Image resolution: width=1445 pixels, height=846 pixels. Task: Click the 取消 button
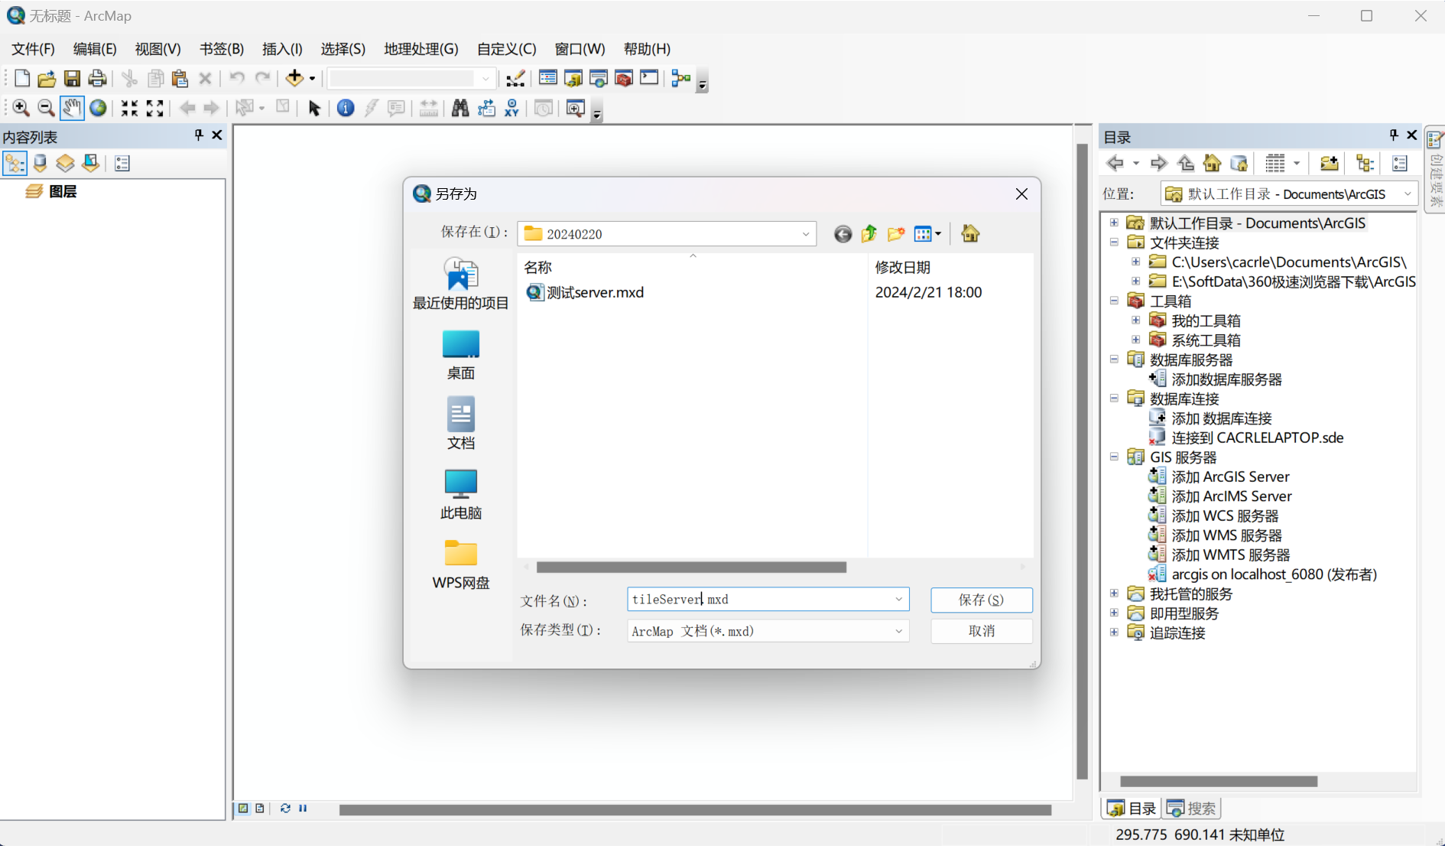click(982, 631)
